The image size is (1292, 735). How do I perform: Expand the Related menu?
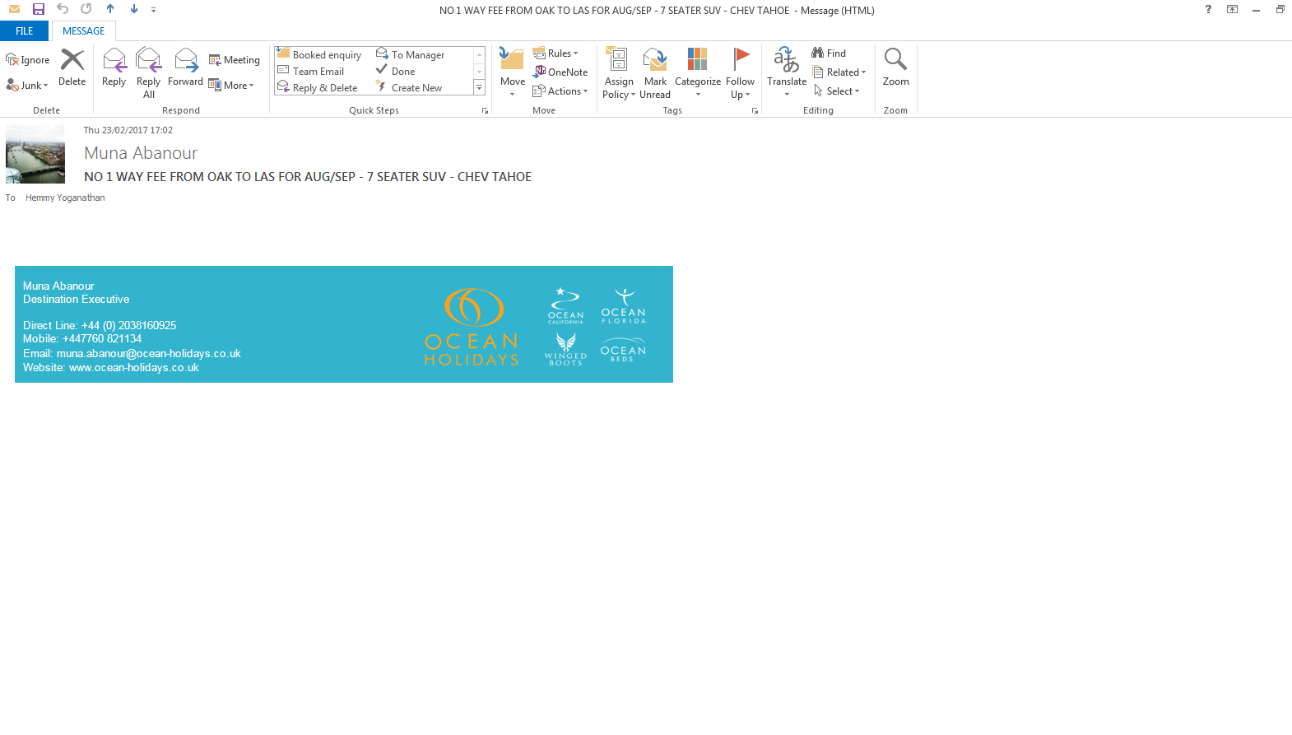839,72
